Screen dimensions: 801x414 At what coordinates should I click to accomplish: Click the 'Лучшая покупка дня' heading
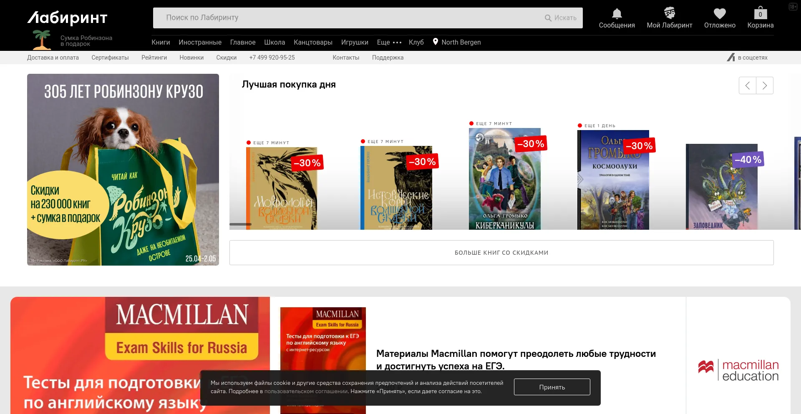pyautogui.click(x=289, y=85)
